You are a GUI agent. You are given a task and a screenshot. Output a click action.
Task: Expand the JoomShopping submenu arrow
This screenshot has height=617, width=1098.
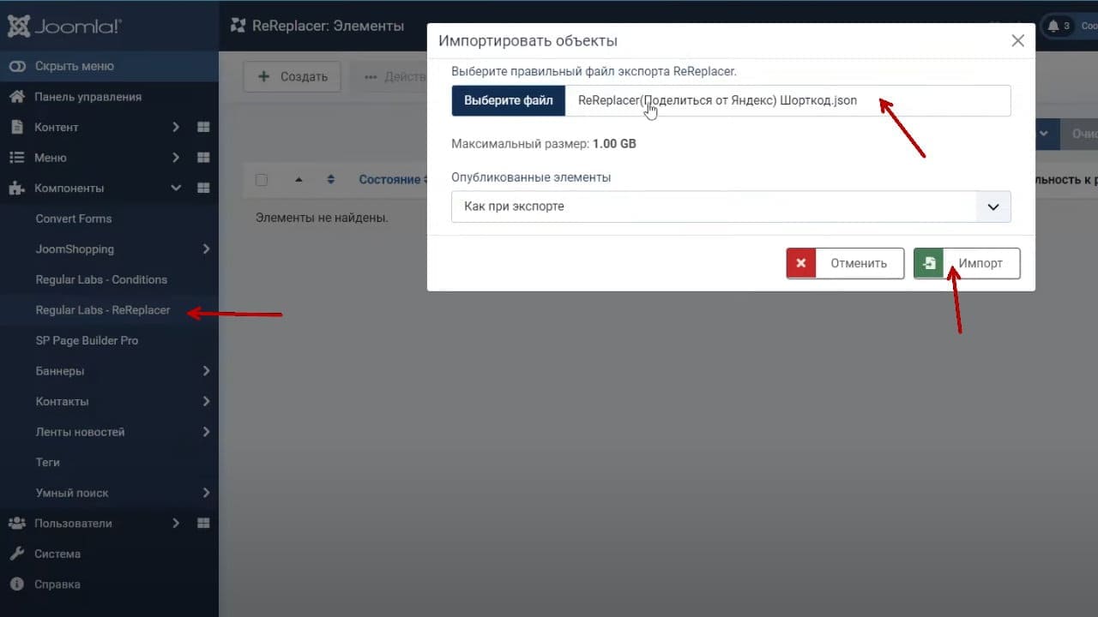206,249
